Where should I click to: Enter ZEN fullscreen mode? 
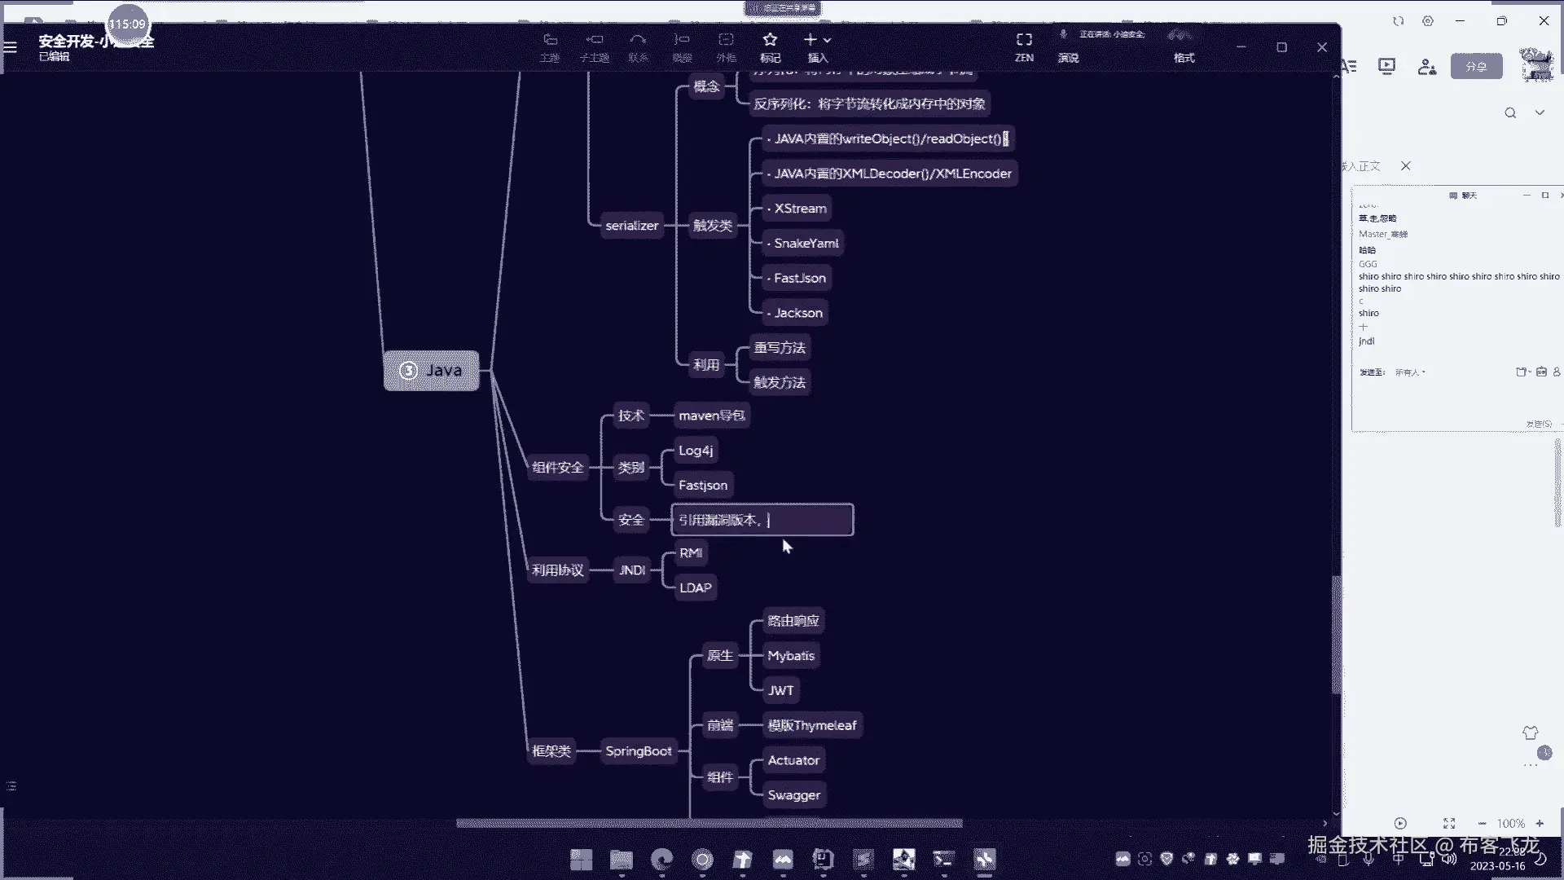(1024, 40)
